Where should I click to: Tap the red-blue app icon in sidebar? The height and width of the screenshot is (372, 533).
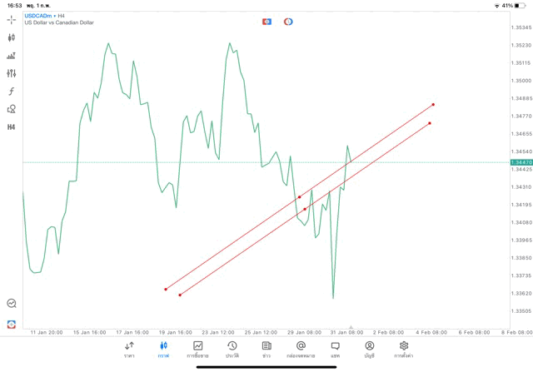tap(11, 324)
